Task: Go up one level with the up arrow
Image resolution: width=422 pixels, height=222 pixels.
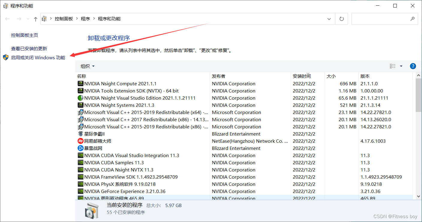Action: [36, 19]
